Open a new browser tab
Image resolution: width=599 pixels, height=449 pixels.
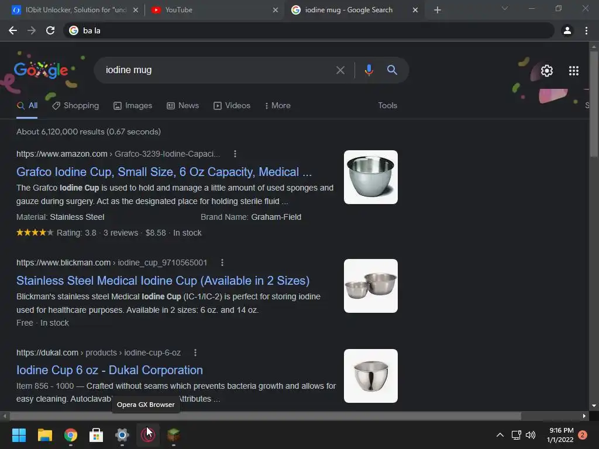[x=438, y=10]
